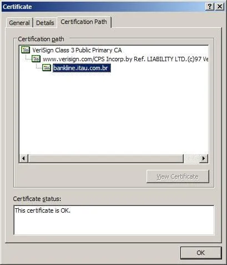227x265 pixels.
Task: Click the horizontal scrollbar left arrow
Action: click(24, 159)
